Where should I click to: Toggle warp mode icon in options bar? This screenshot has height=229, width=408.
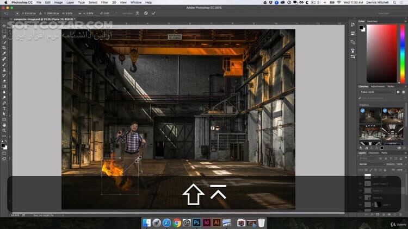pos(137,12)
